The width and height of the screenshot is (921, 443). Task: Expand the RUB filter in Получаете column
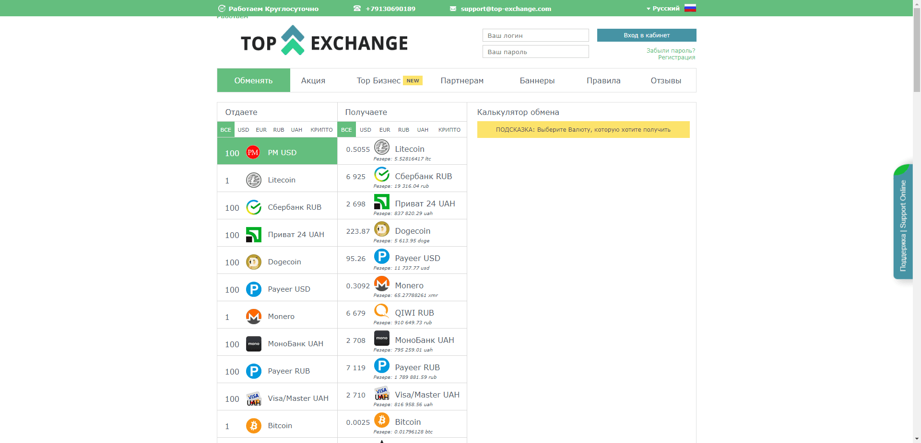point(403,129)
